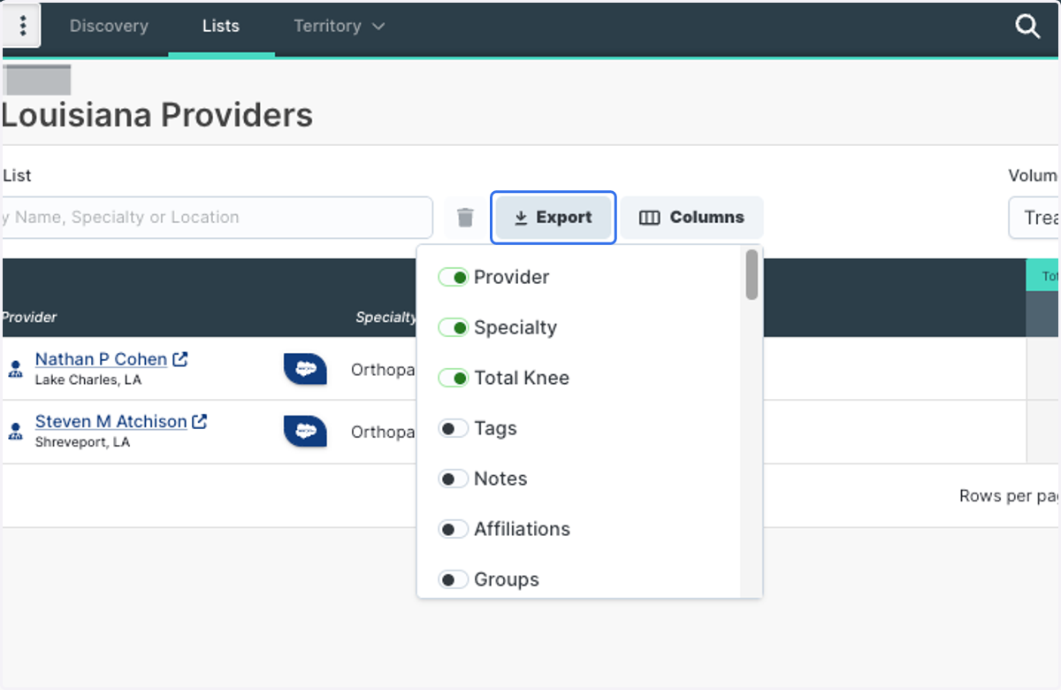Click the Provider column header
Screen dimensions: 1061x690
(29, 317)
